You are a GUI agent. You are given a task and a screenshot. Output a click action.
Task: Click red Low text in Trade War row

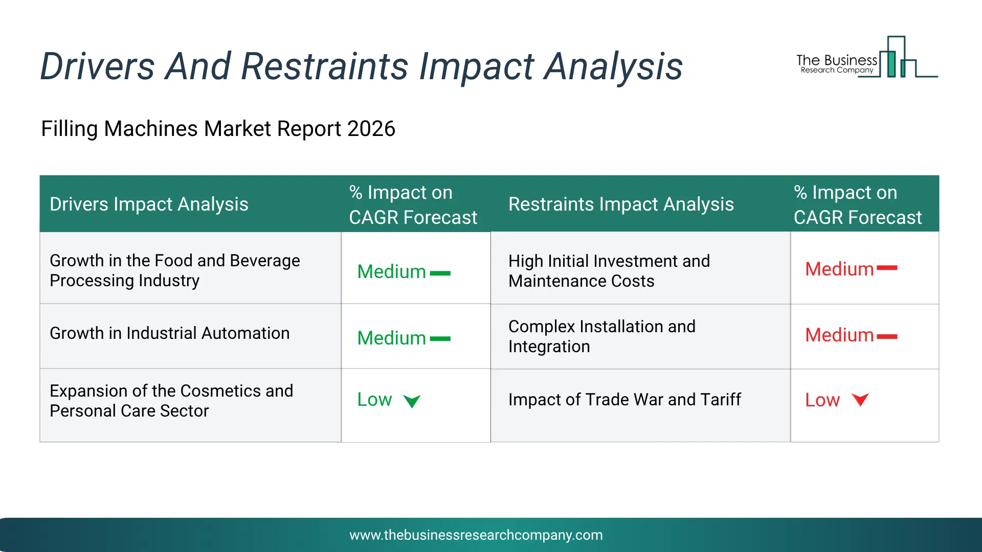822,400
